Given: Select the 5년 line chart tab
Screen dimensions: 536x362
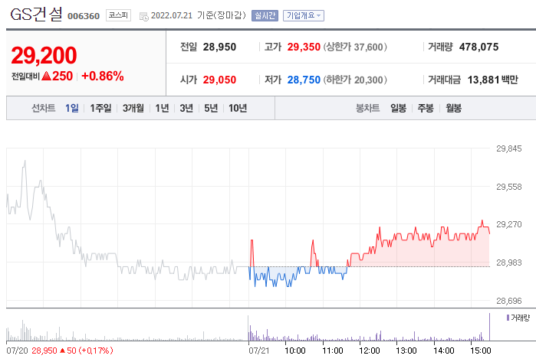Looking at the screenshot, I should coord(211,108).
